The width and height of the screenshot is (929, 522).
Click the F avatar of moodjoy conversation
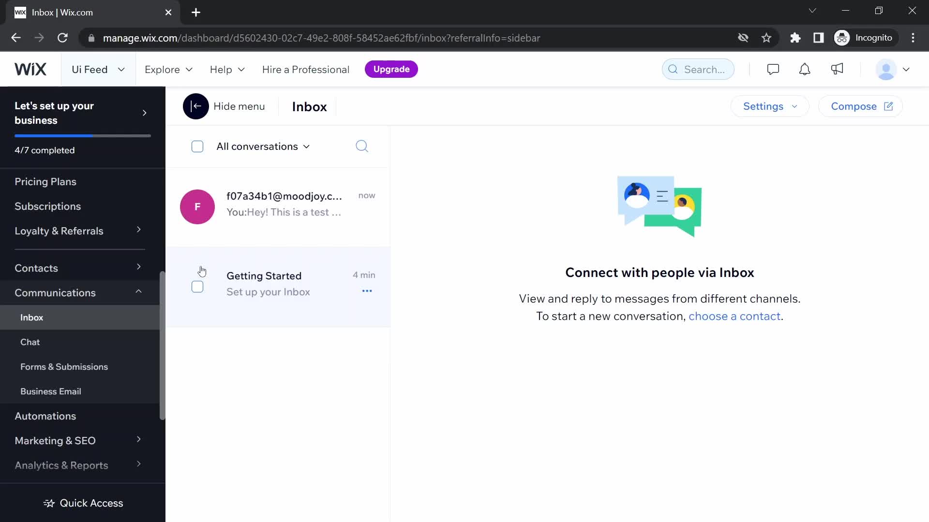click(197, 207)
